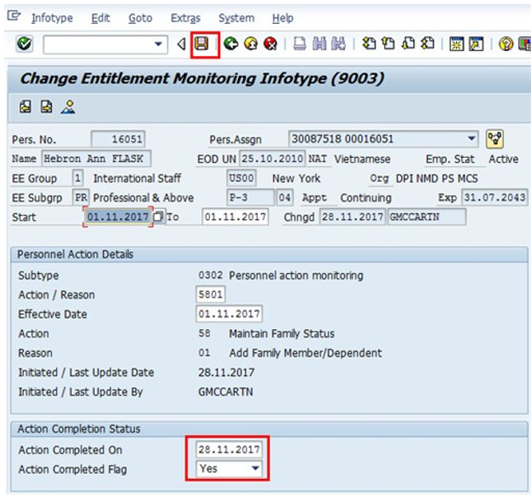Image resolution: width=531 pixels, height=496 pixels.
Task: Click the Print icon
Action: point(300,44)
